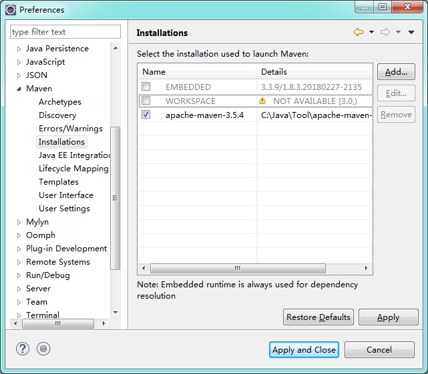Click the forward navigation arrow icon

385,32
